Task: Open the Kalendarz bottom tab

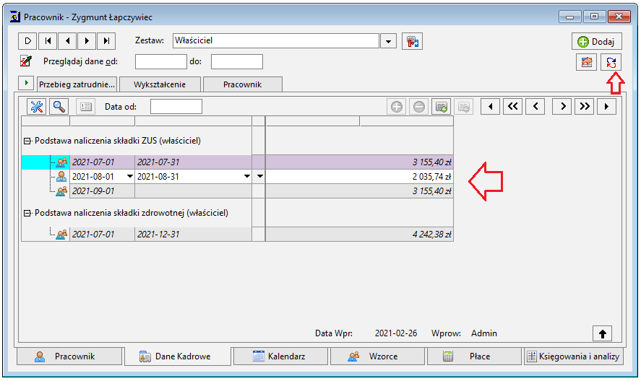Action: click(280, 356)
